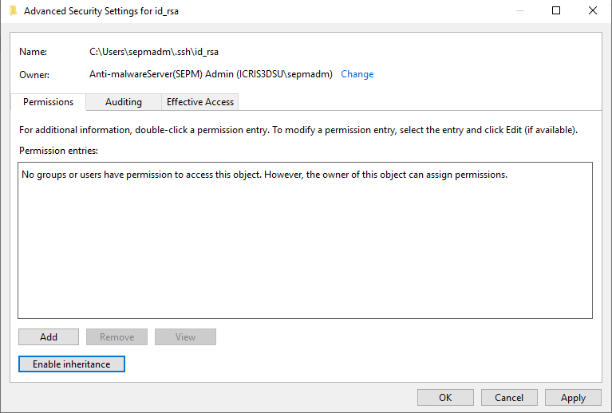The width and height of the screenshot is (612, 413).
Task: Confirm with the OK button
Action: pos(445,397)
